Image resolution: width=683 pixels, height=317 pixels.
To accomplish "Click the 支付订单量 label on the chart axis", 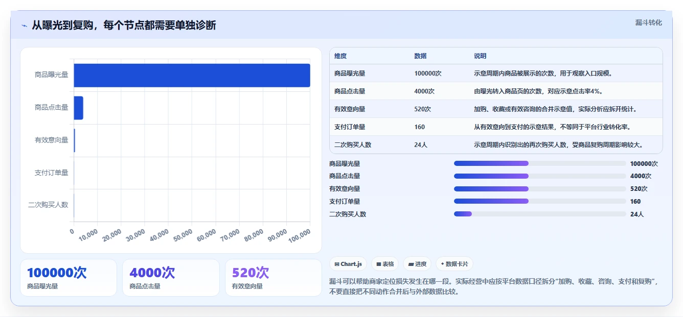I will 51,173.
